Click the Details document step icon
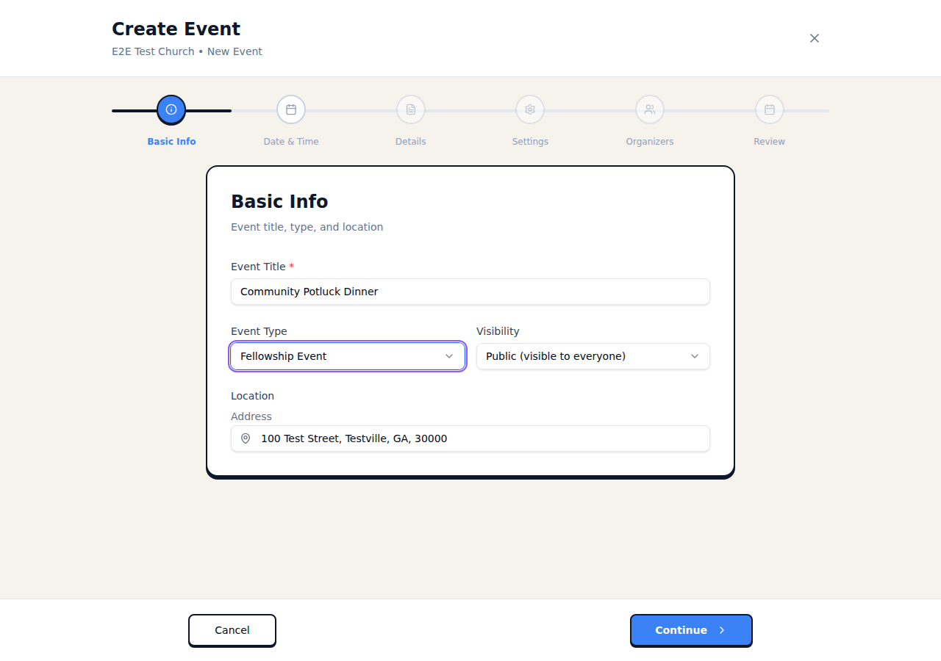 click(410, 109)
